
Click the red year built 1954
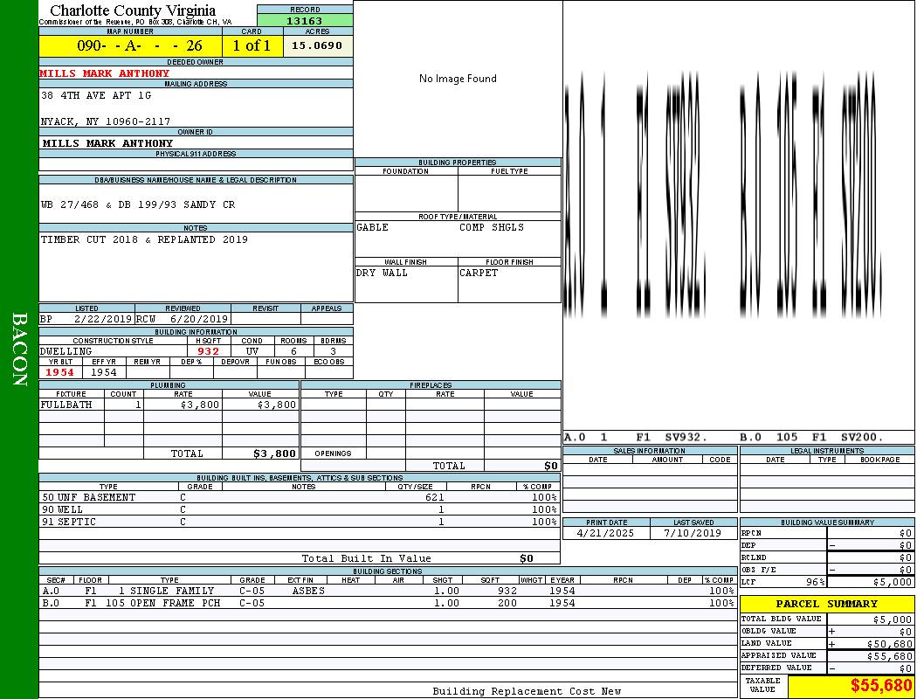tap(60, 372)
